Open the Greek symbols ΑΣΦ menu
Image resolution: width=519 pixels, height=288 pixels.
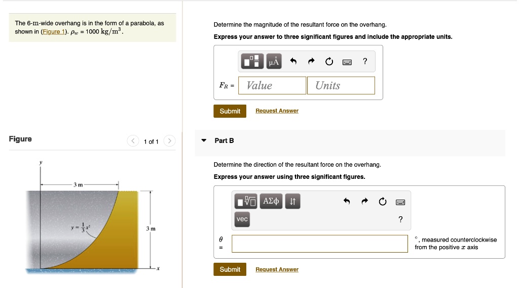pyautogui.click(x=271, y=202)
